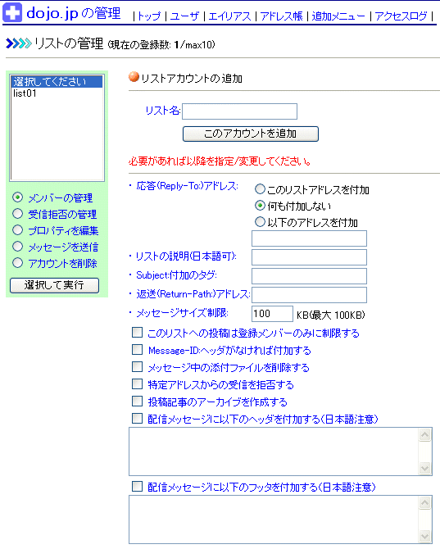The width and height of the screenshot is (440, 549).
Task: Open the アドレス帳 menu link
Action: [x=281, y=16]
